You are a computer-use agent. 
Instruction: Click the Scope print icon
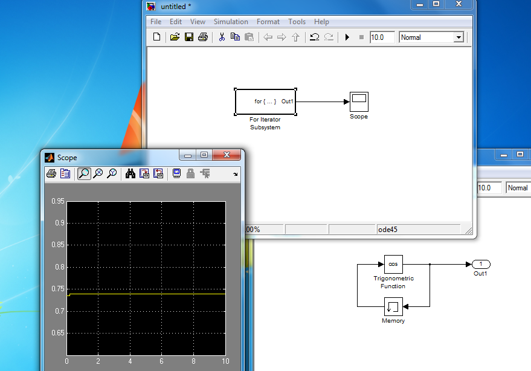(x=51, y=174)
